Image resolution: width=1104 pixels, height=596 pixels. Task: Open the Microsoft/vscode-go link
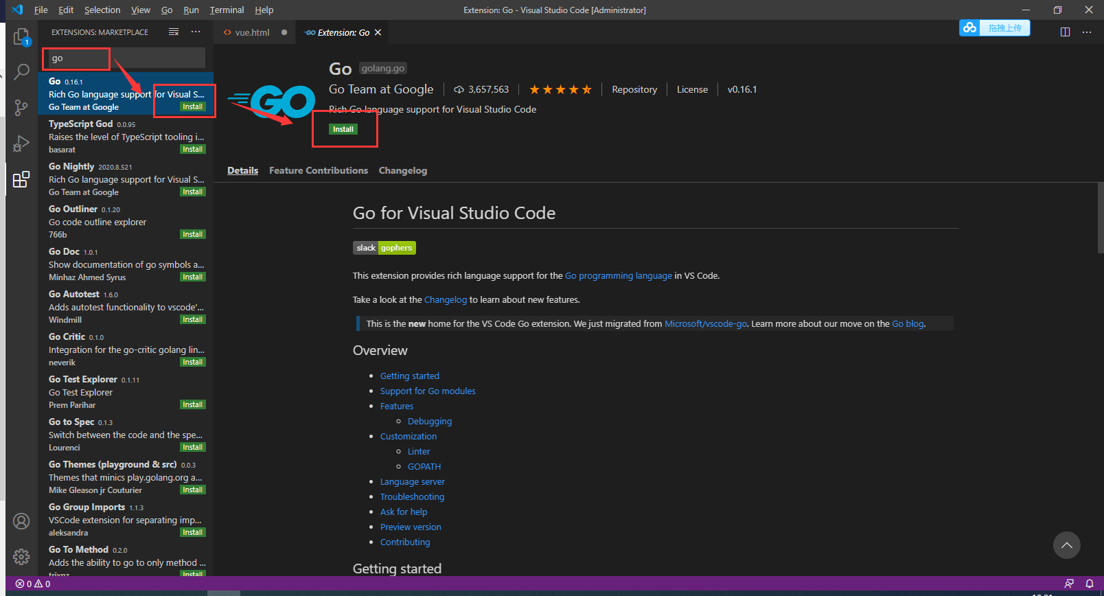(x=705, y=323)
